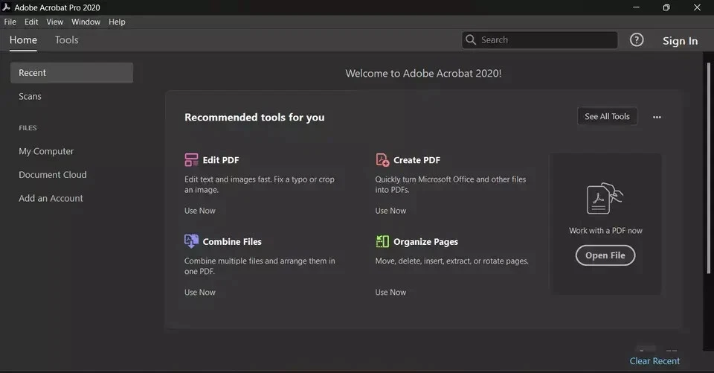The width and height of the screenshot is (714, 373).
Task: Open the Help menu
Action: tap(117, 22)
